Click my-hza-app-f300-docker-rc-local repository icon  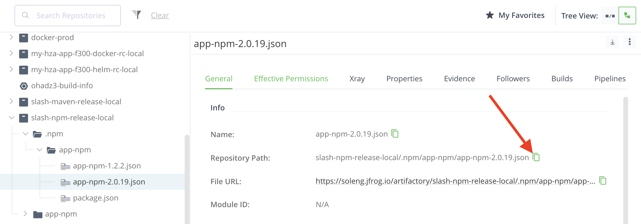[23, 54]
